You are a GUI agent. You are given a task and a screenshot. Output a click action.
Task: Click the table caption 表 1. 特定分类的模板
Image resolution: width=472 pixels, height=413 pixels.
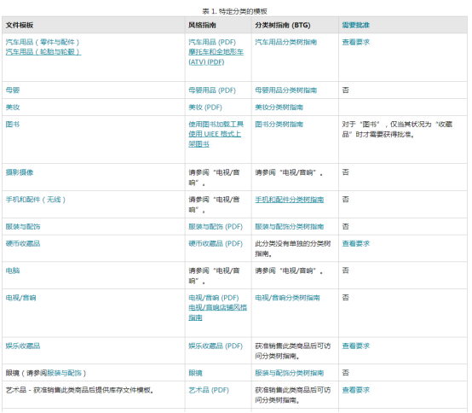(x=234, y=11)
